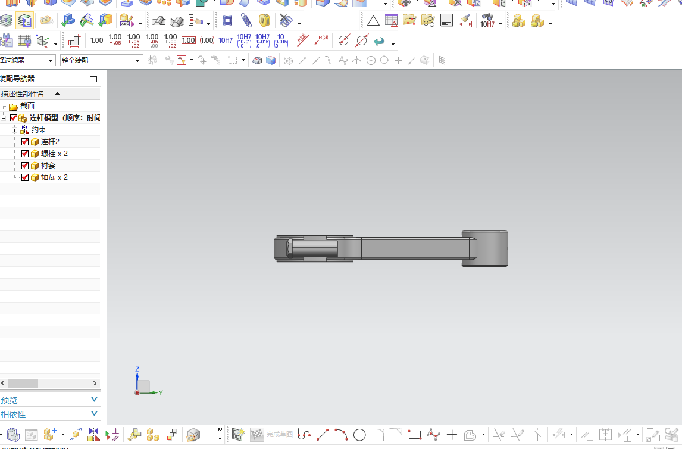Uncheck the 轴瓦 x 2 component checkbox

point(25,177)
